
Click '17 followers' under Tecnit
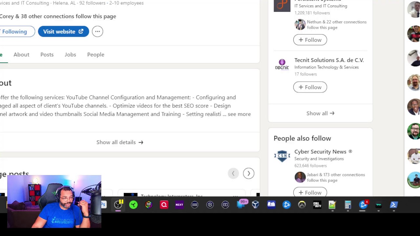pyautogui.click(x=305, y=74)
